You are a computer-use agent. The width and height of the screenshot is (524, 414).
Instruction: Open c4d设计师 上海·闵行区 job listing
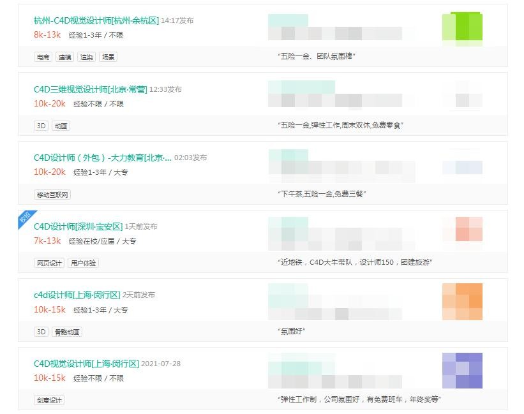(77, 295)
